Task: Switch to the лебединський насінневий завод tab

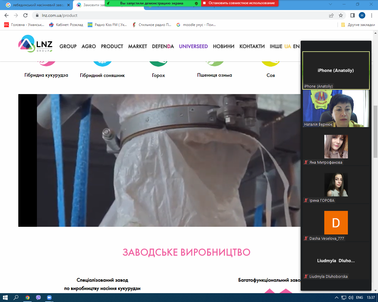Action: 38,5
